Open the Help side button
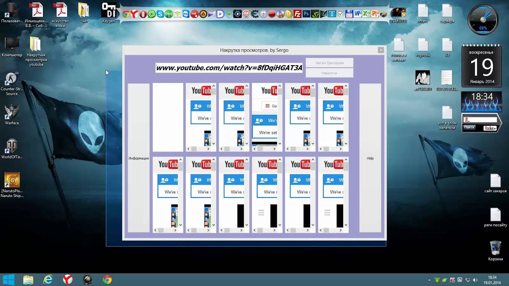The height and width of the screenshot is (286, 509). 370,158
